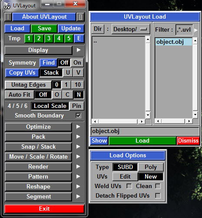Viewport: 202px width, 218px height.
Task: Click Symmetry Find button
Action: pos(49,63)
